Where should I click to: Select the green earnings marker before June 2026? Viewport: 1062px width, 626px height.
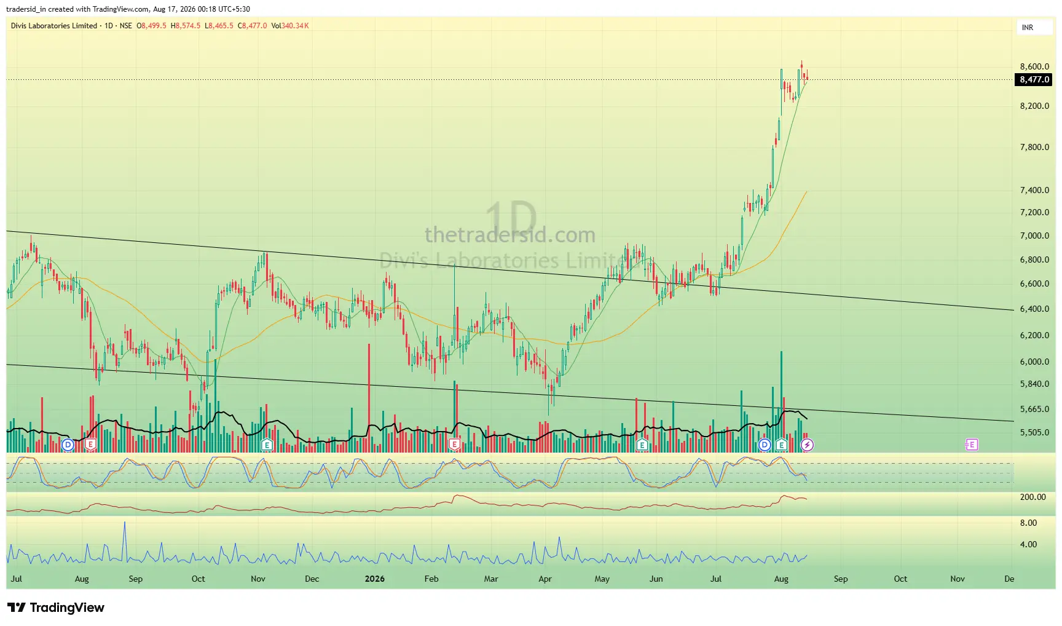[642, 445]
